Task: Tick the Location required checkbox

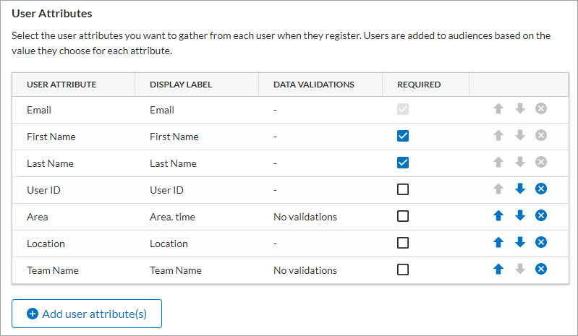Action: tap(403, 243)
